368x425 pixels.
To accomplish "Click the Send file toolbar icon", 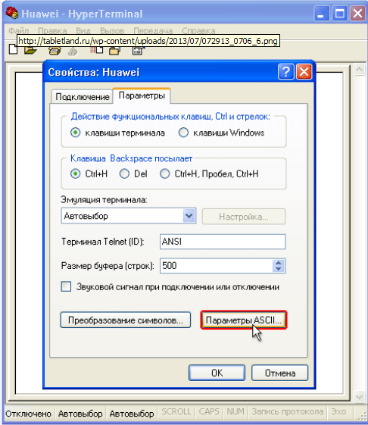I will 96,50.
